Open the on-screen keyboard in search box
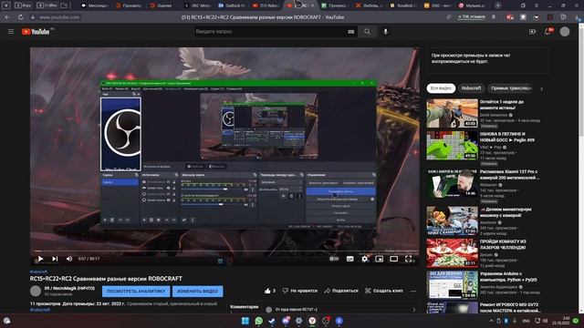The height and width of the screenshot is (328, 584). tap(350, 32)
